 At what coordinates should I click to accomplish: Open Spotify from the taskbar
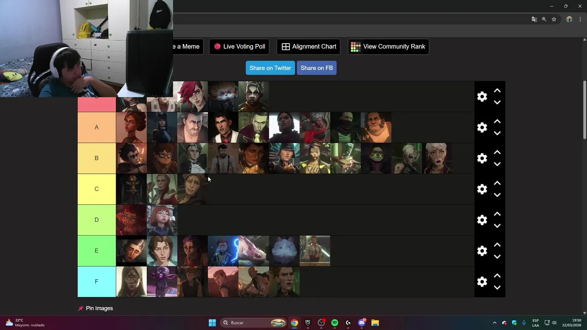point(335,323)
